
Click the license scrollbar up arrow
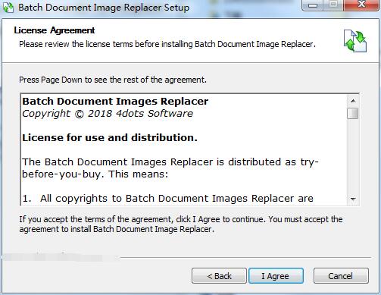[x=353, y=101]
